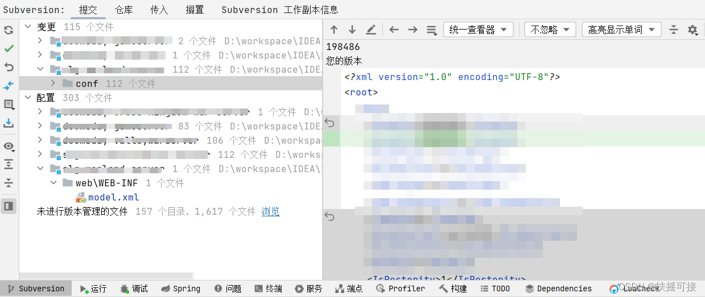Open the Profiler tool window
705x297 pixels.
pyautogui.click(x=401, y=288)
